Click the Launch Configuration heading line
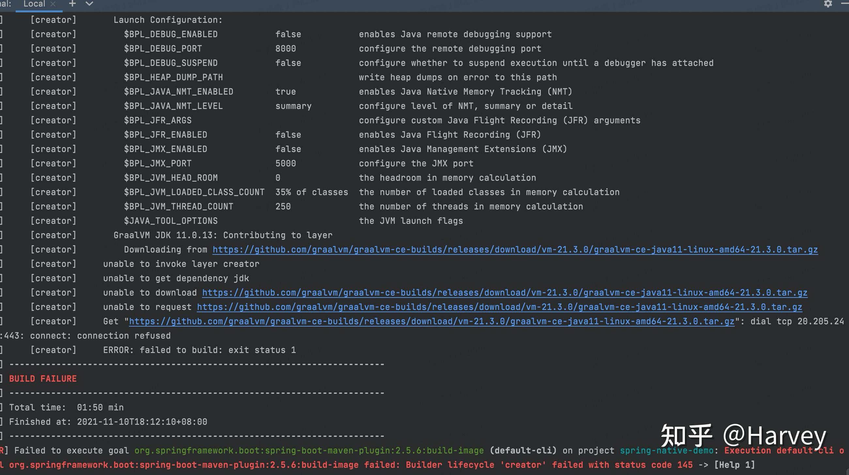849x475 pixels. [x=168, y=20]
